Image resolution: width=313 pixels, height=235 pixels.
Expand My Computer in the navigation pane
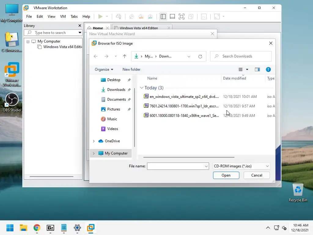point(94,153)
